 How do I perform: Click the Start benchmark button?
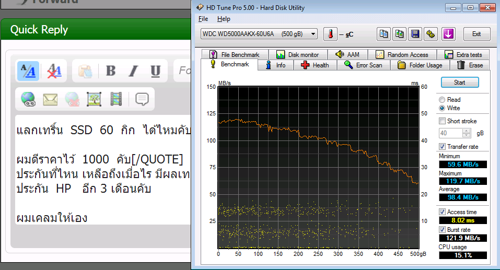[x=460, y=82]
